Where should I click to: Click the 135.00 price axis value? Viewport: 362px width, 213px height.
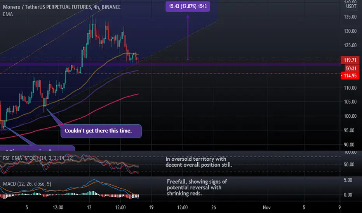[350, 17]
